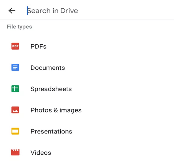Click the red Videos clapperboard icon
174x163 pixels.
click(15, 152)
